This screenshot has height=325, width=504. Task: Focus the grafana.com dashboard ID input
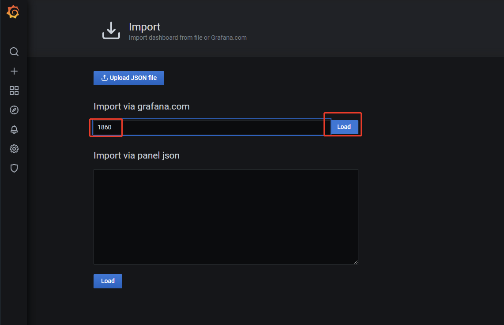coord(211,127)
